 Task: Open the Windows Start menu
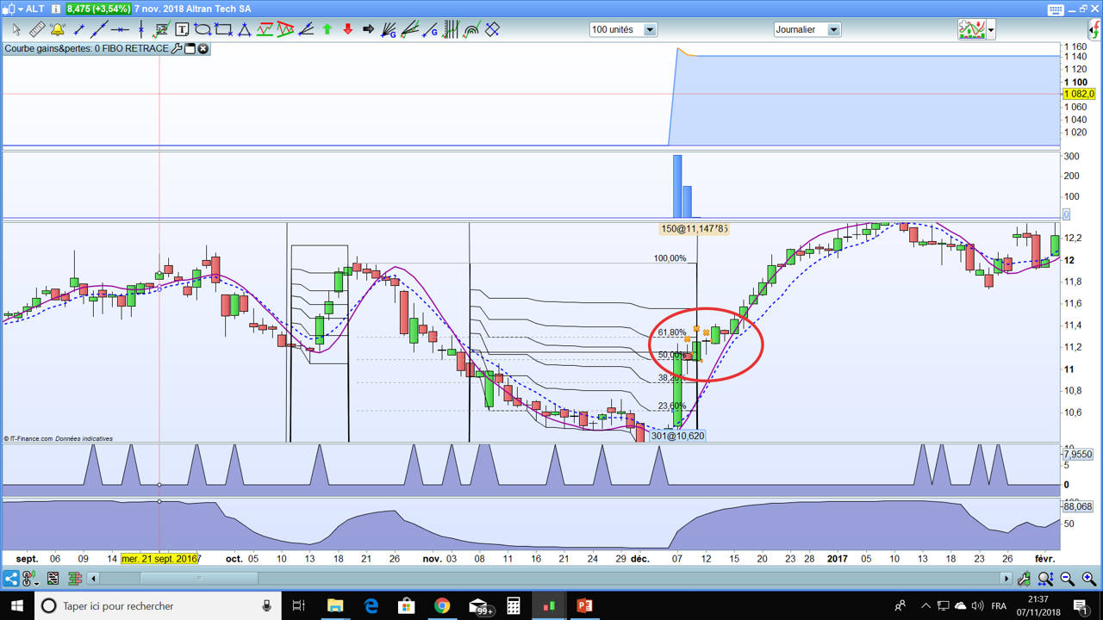click(x=16, y=606)
